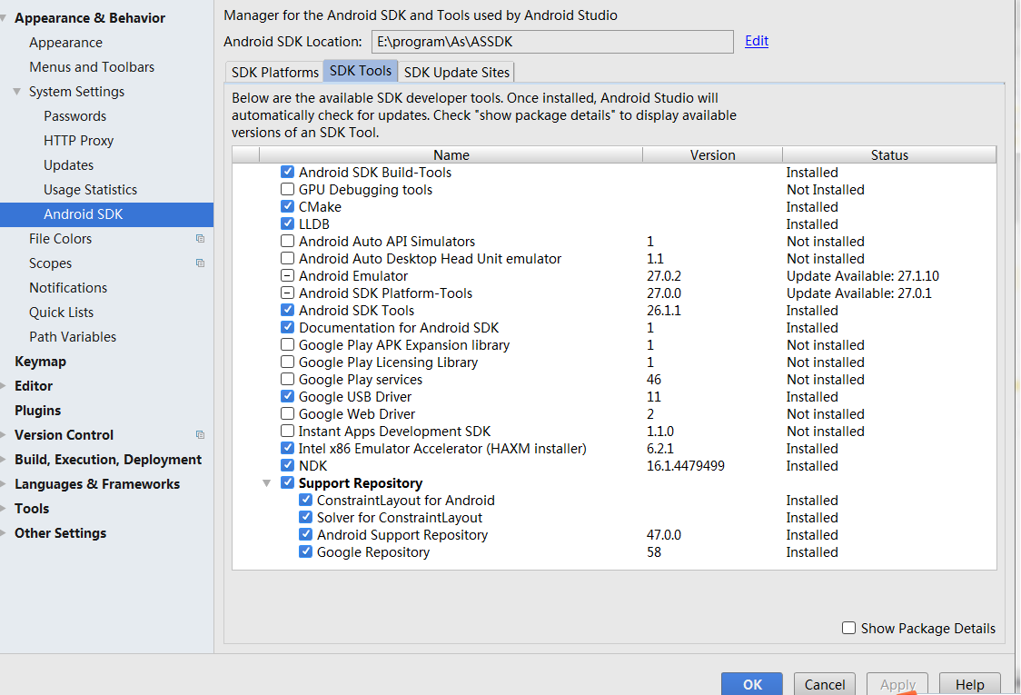
Task: Click the Edit link for SDK location
Action: point(757,41)
